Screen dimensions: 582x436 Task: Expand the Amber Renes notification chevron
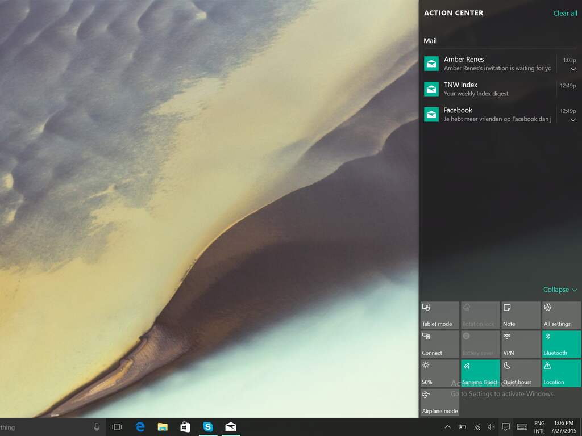click(x=573, y=69)
